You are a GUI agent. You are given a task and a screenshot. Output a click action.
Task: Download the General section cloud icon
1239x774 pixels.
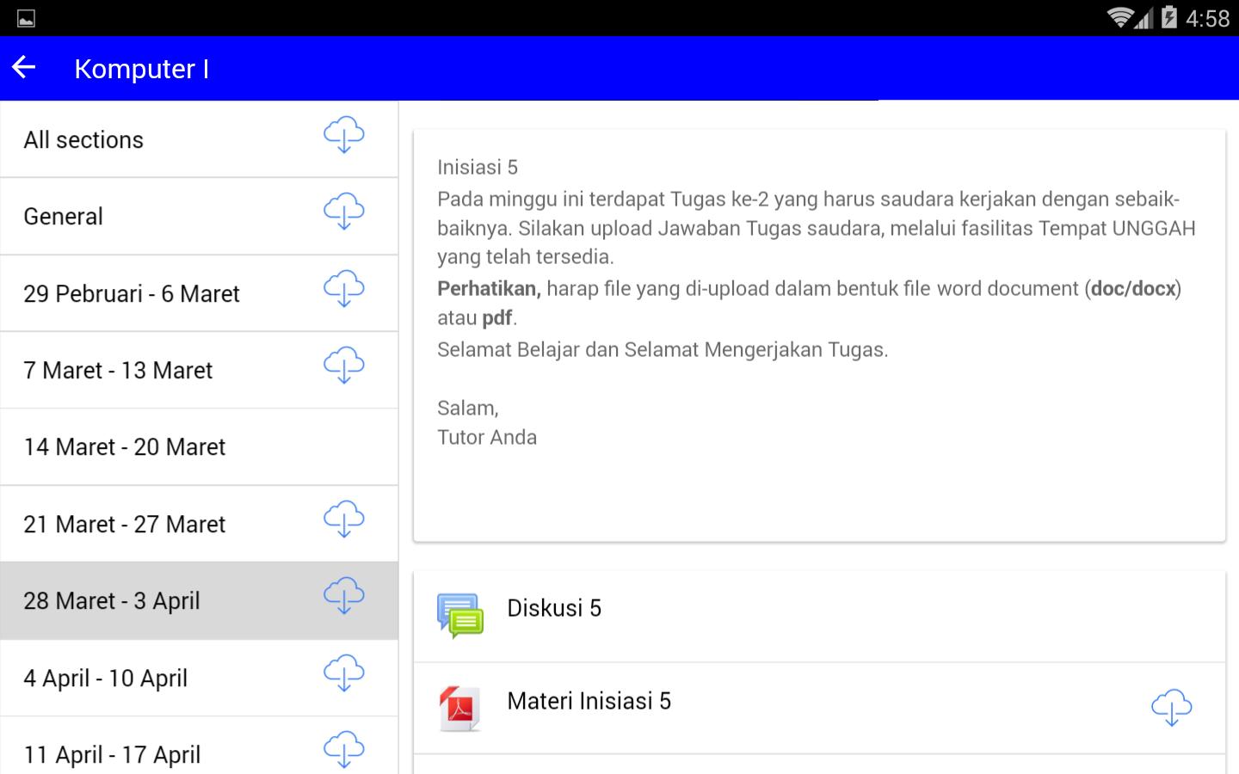click(343, 212)
